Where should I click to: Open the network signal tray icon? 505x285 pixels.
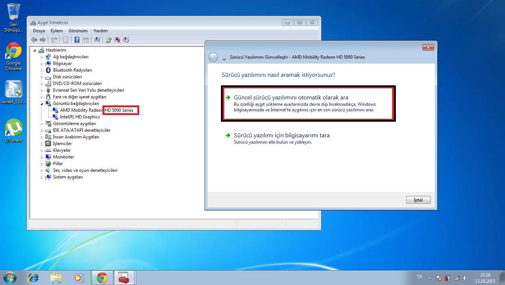pos(457,278)
